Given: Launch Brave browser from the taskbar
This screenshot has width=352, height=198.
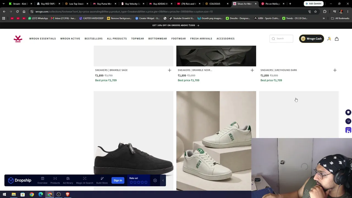Looking at the screenshot, I should pyautogui.click(x=68, y=194).
